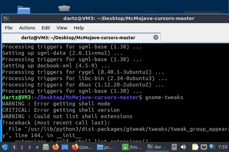The image size is (229, 152).
Task: Close the McMojave-cursors-master terminal tab
Action: click(156, 38)
